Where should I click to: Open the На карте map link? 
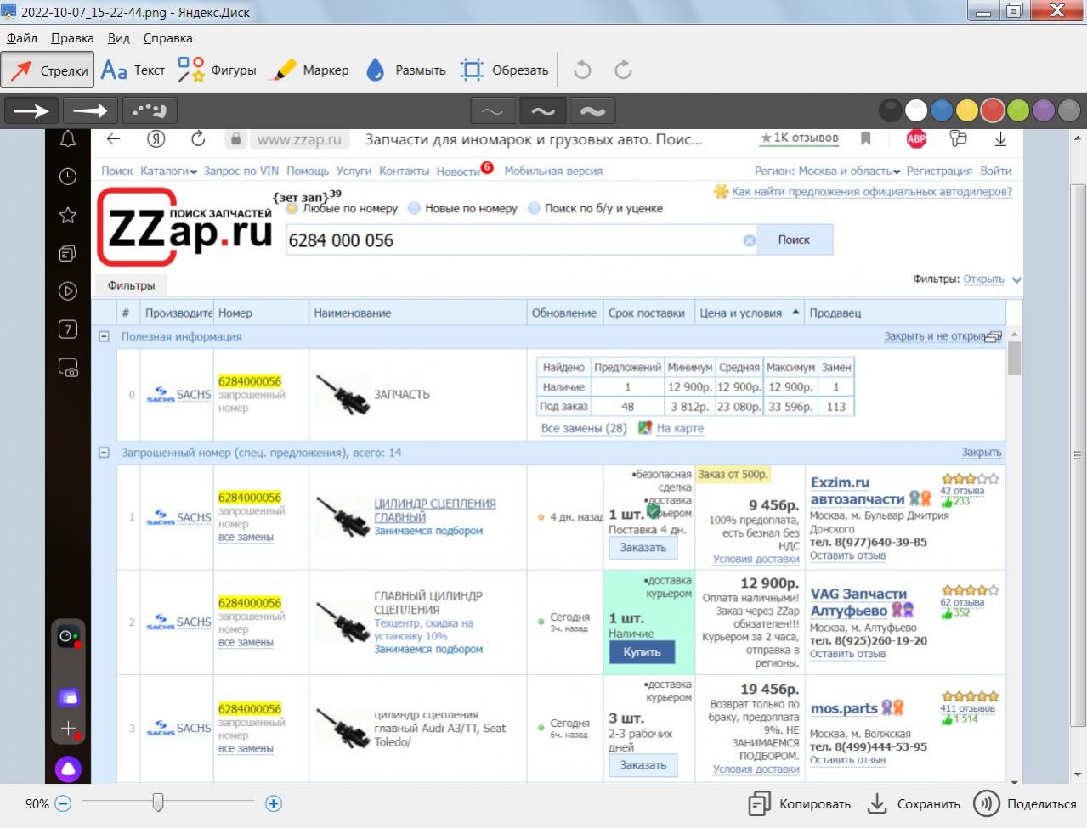coord(680,428)
